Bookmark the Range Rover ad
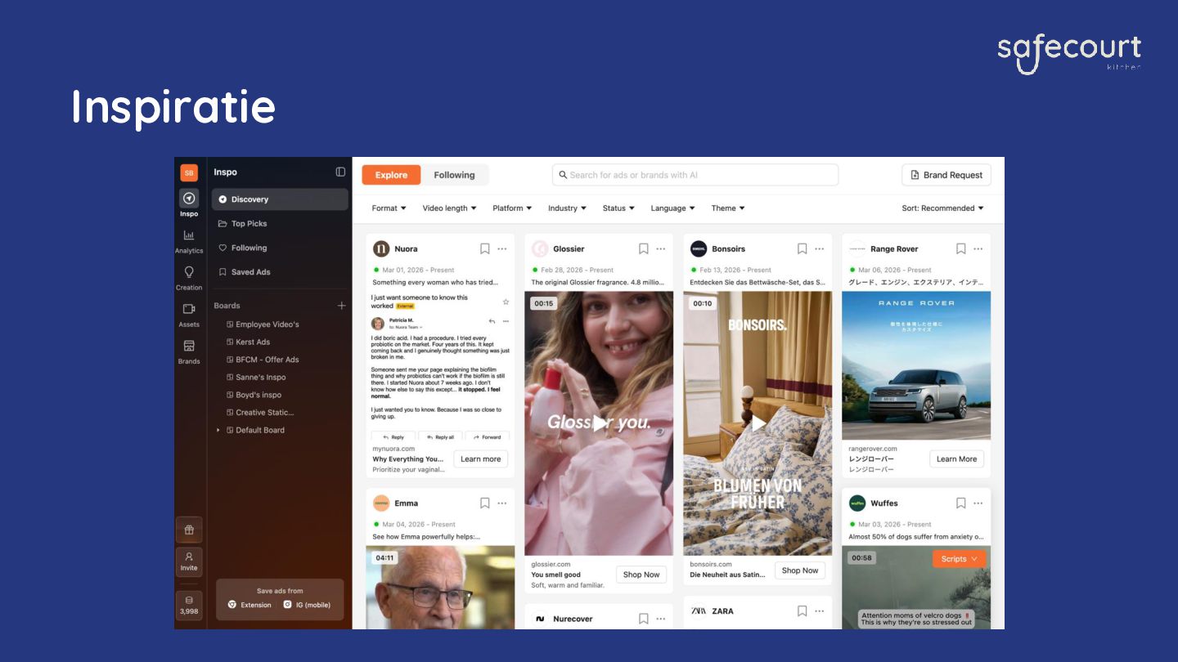Image resolution: width=1178 pixels, height=662 pixels. point(960,248)
